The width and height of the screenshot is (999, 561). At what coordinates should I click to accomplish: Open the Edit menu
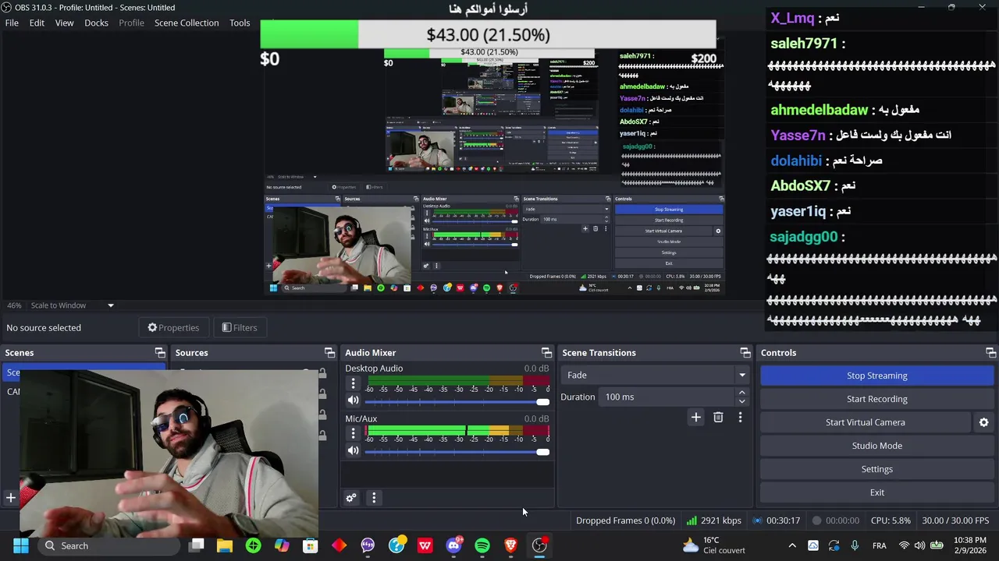point(37,23)
